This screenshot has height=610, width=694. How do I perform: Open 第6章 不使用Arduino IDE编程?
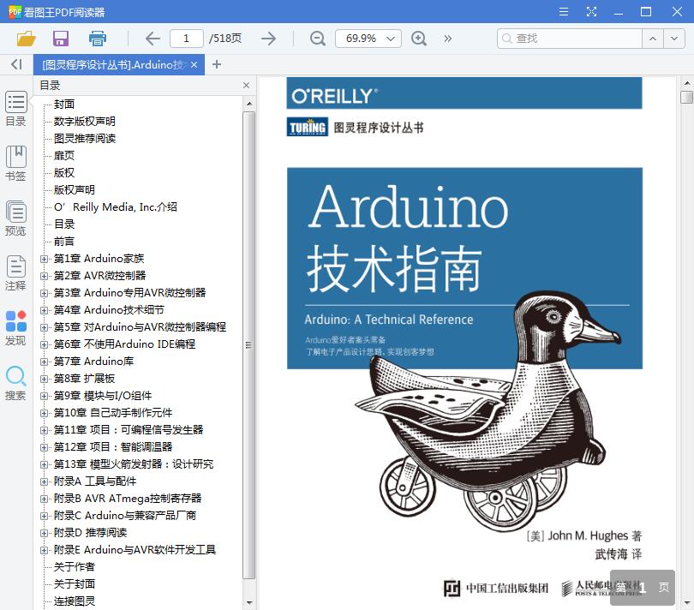pos(124,344)
